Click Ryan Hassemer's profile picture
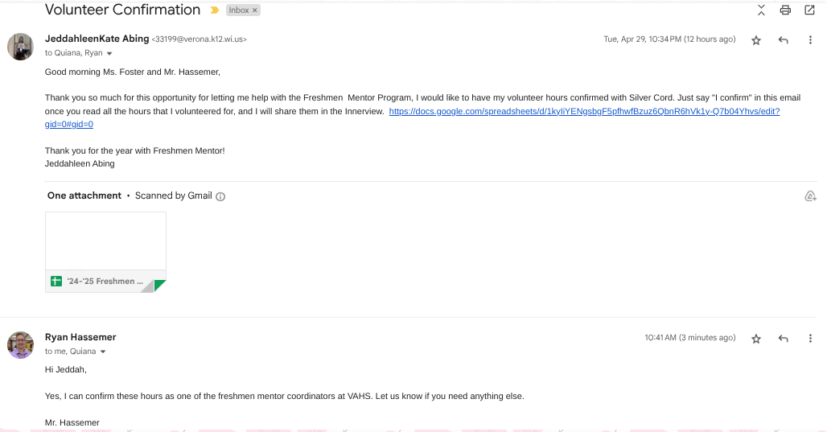The image size is (827, 432). click(20, 345)
